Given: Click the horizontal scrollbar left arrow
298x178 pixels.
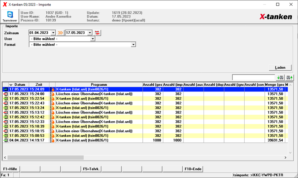Looking at the screenshot, I should (5, 158).
